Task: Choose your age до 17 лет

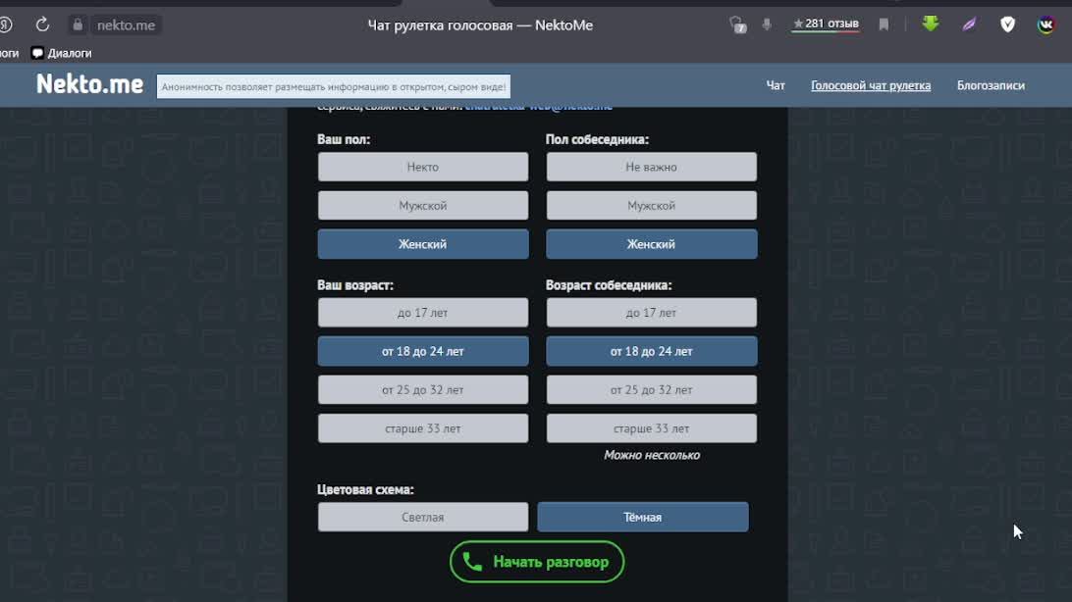Action: click(422, 313)
